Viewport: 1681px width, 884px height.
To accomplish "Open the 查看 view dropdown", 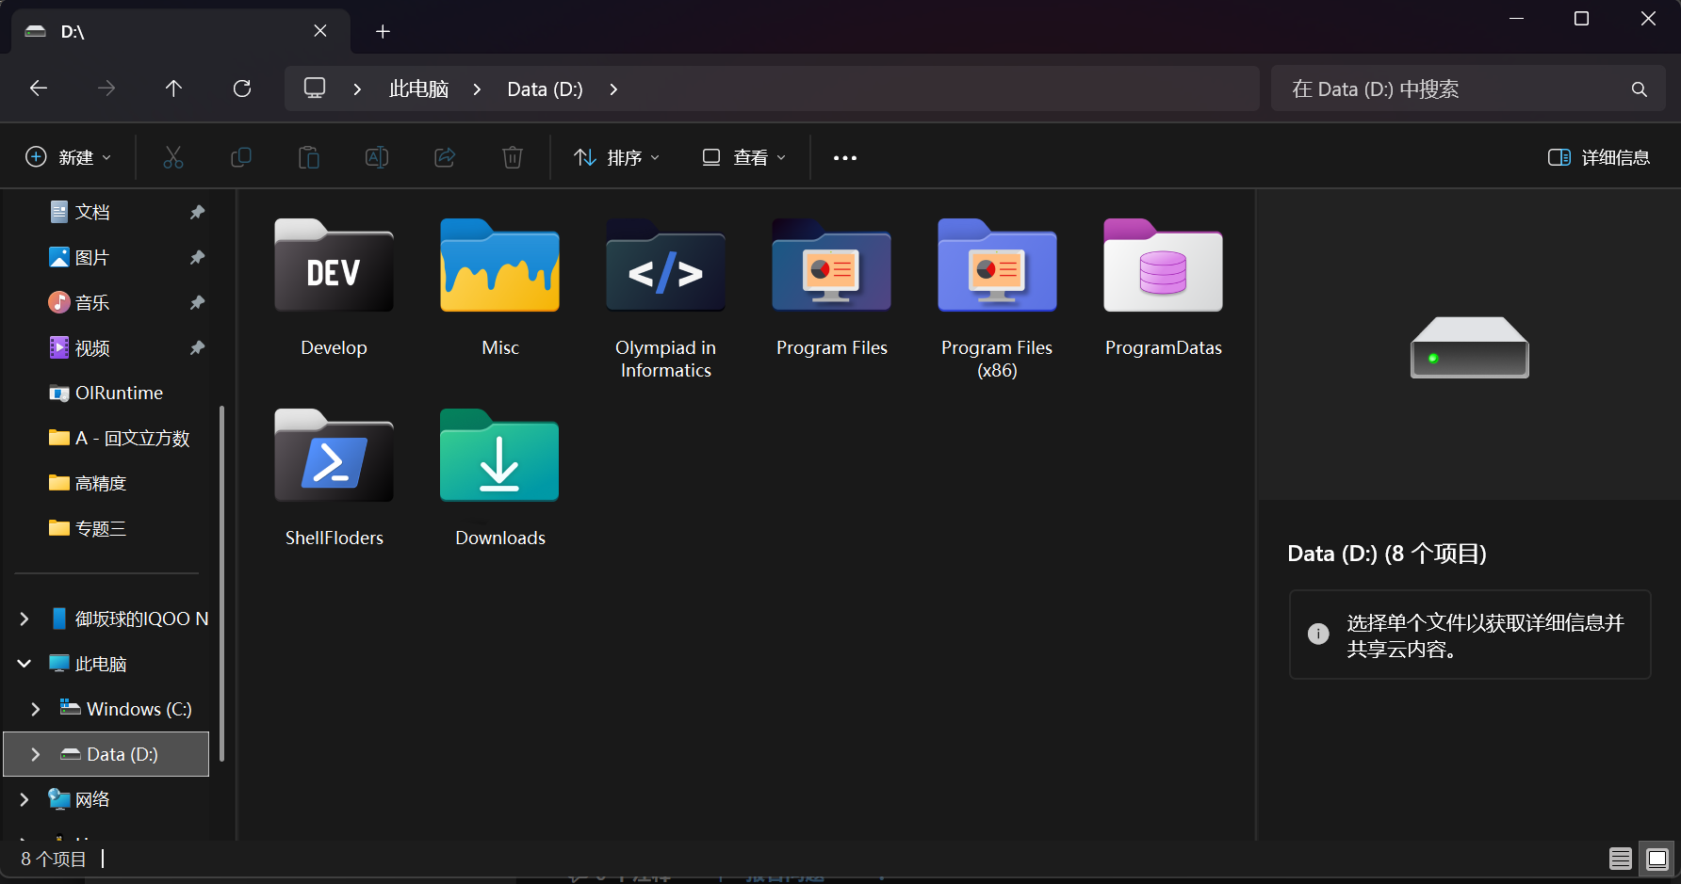I will pyautogui.click(x=743, y=157).
